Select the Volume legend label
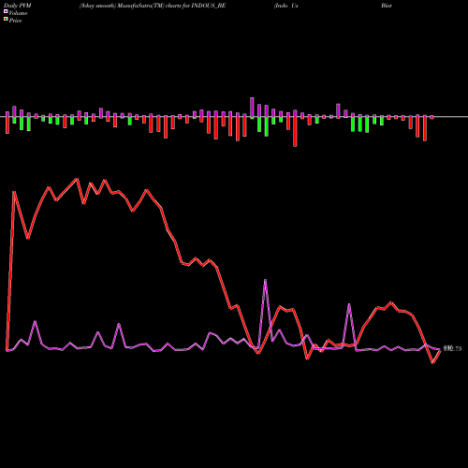 pos(18,13)
